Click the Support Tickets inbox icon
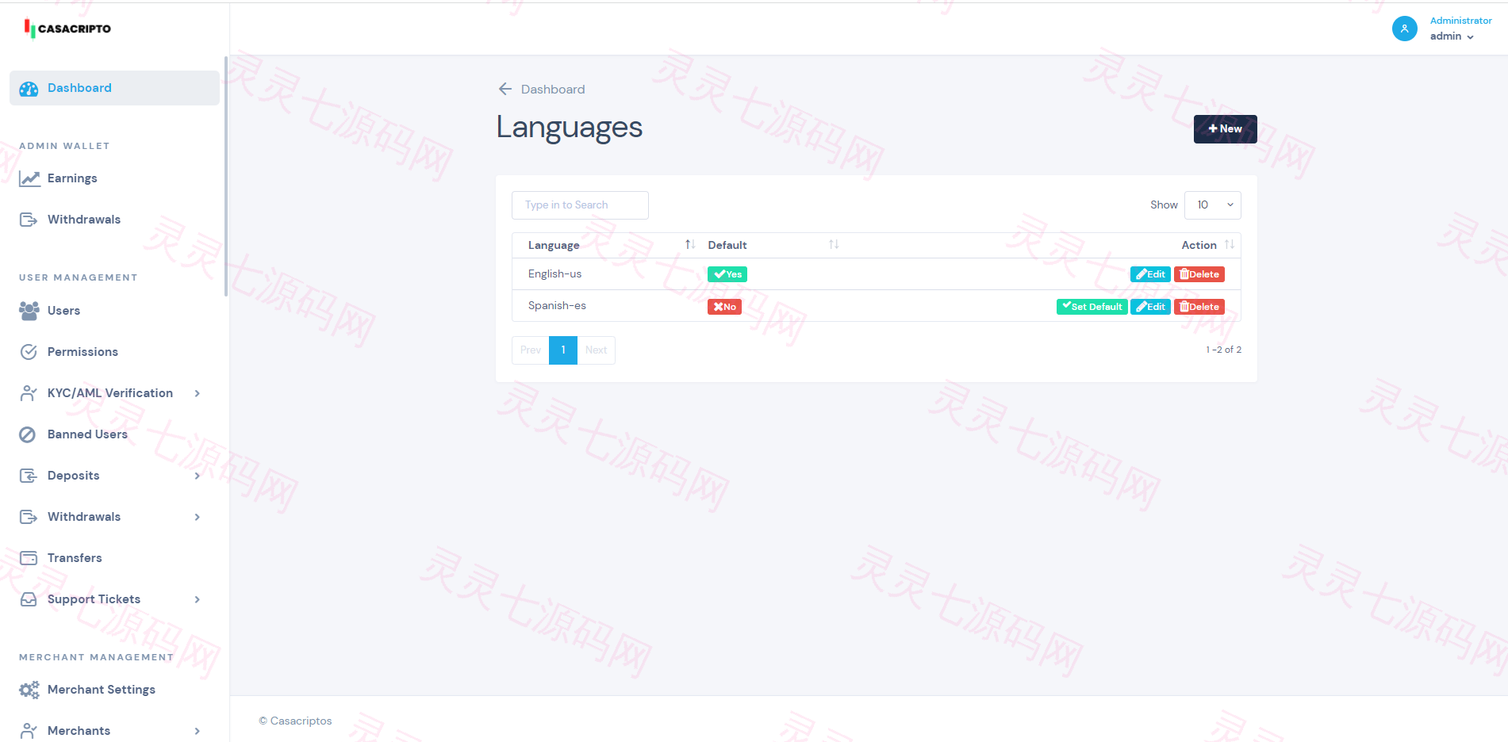The width and height of the screenshot is (1508, 742). (x=29, y=599)
